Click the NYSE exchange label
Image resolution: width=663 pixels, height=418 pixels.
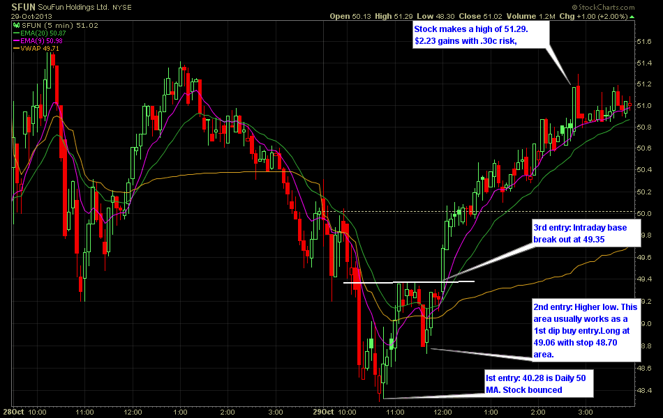coord(121,8)
